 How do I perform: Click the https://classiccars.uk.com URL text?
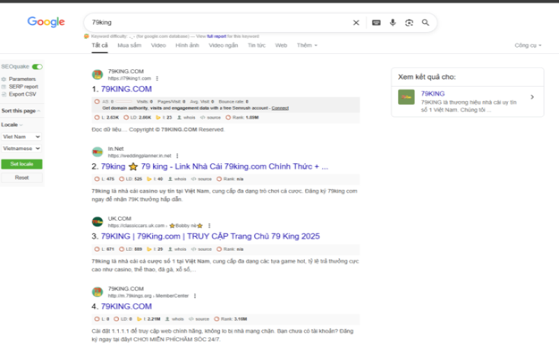pyautogui.click(x=136, y=226)
